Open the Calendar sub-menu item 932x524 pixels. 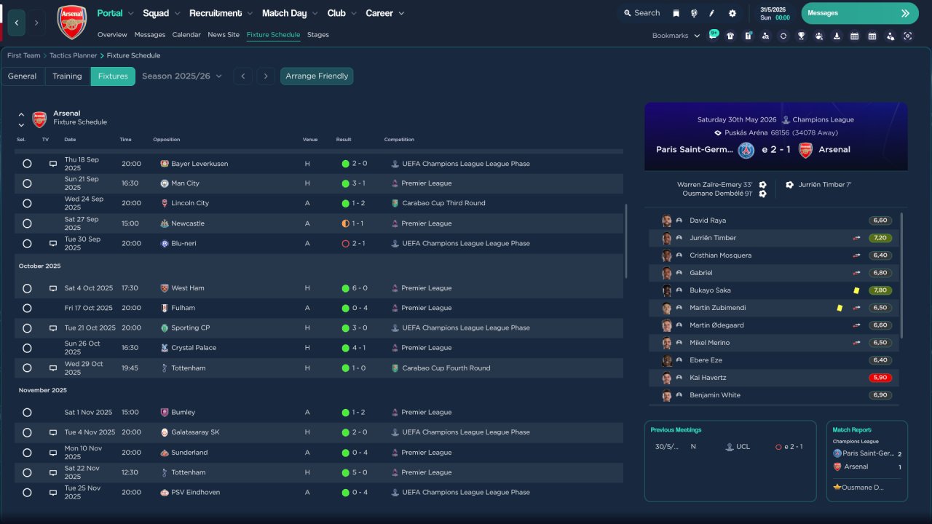pos(186,35)
